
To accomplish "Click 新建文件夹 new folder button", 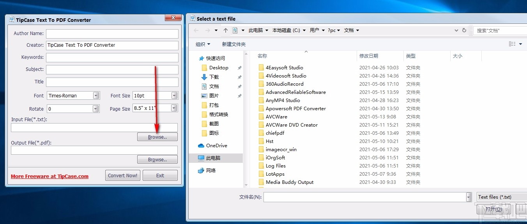I will coord(234,44).
